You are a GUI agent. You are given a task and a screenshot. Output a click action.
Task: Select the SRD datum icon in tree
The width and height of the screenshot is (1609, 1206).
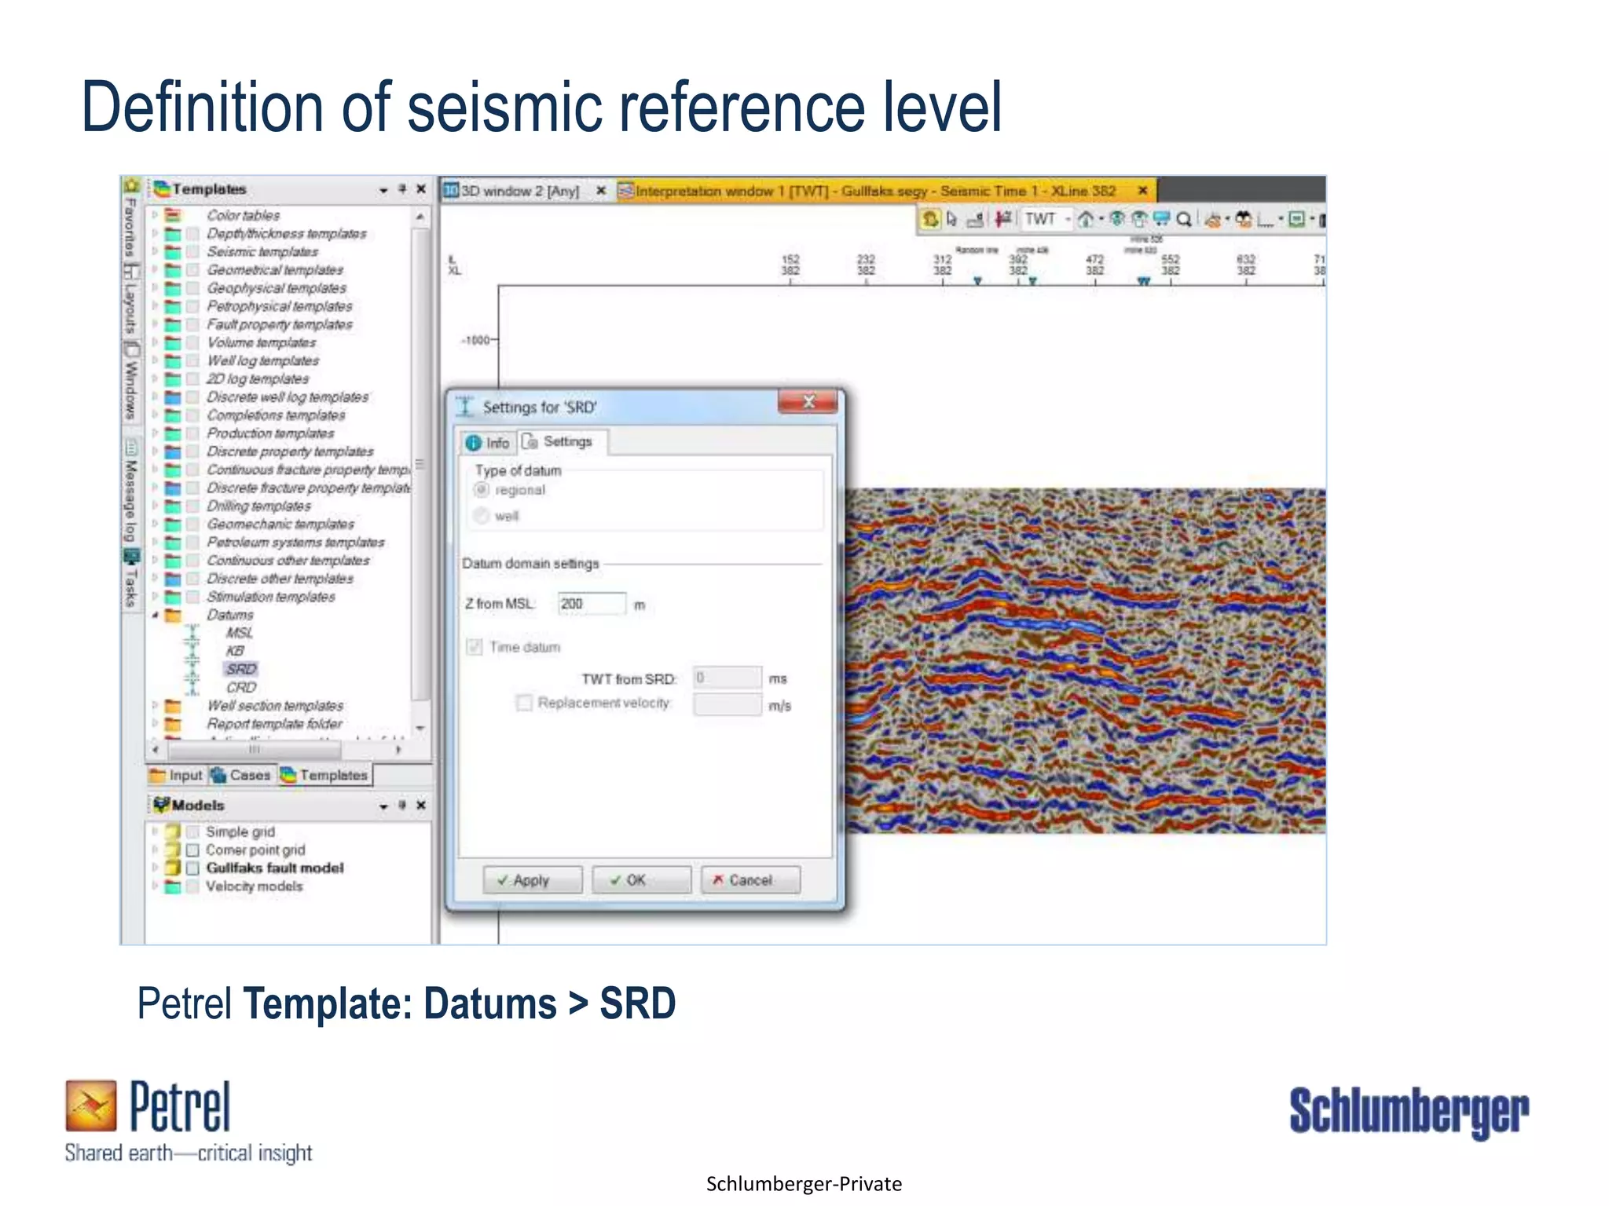click(x=192, y=670)
